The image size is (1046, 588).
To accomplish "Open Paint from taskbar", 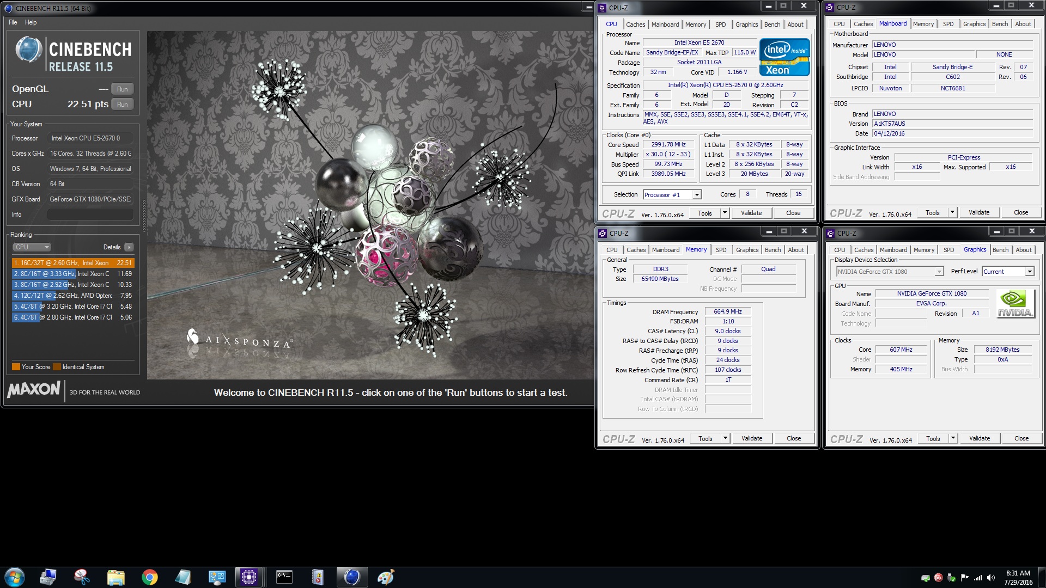I will (386, 577).
